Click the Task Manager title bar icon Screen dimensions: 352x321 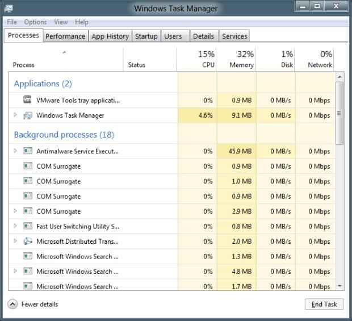[9, 9]
